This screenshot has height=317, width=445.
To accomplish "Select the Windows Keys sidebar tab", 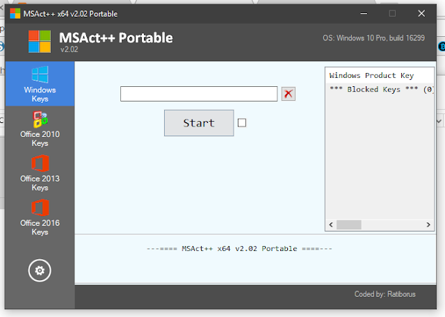I will coord(40,83).
